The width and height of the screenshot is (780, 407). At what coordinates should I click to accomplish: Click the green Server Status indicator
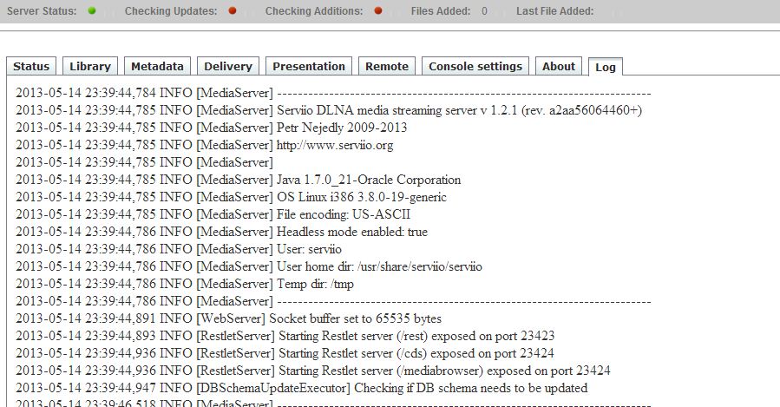coord(92,11)
